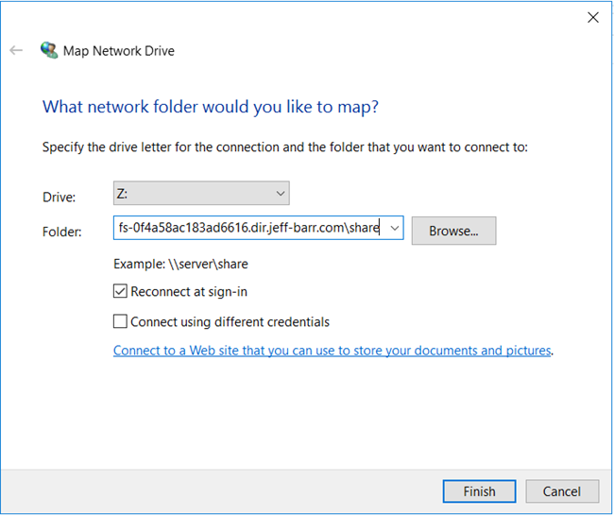Click the Map Network Drive title text
Screen dimensions: 614x516
[x=118, y=51]
